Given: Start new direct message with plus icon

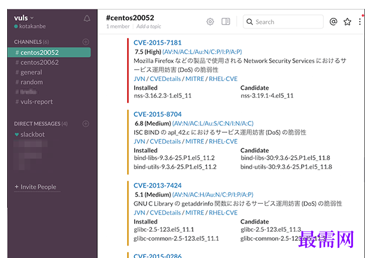Looking at the screenshot, I should [86, 124].
